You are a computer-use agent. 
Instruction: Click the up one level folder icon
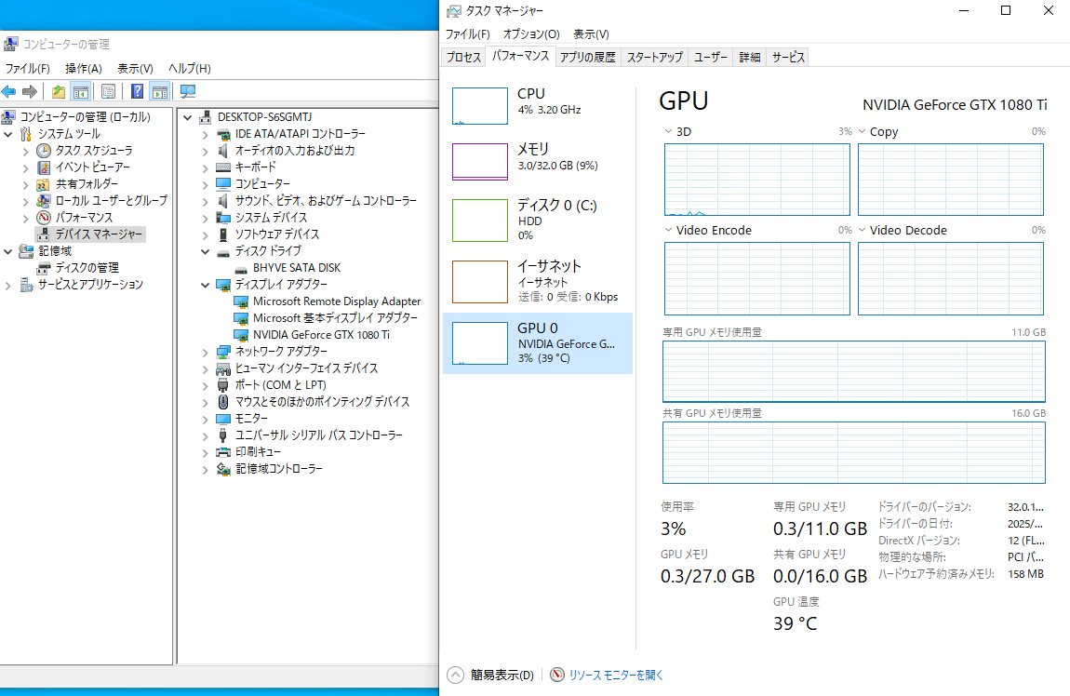coord(59,91)
